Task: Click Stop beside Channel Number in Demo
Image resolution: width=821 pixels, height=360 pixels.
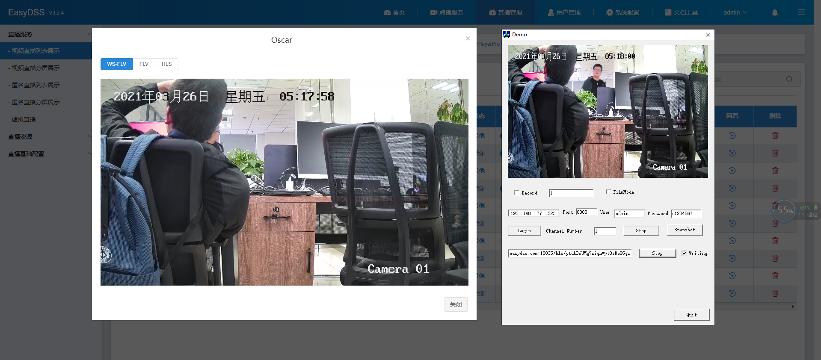Action: 641,230
